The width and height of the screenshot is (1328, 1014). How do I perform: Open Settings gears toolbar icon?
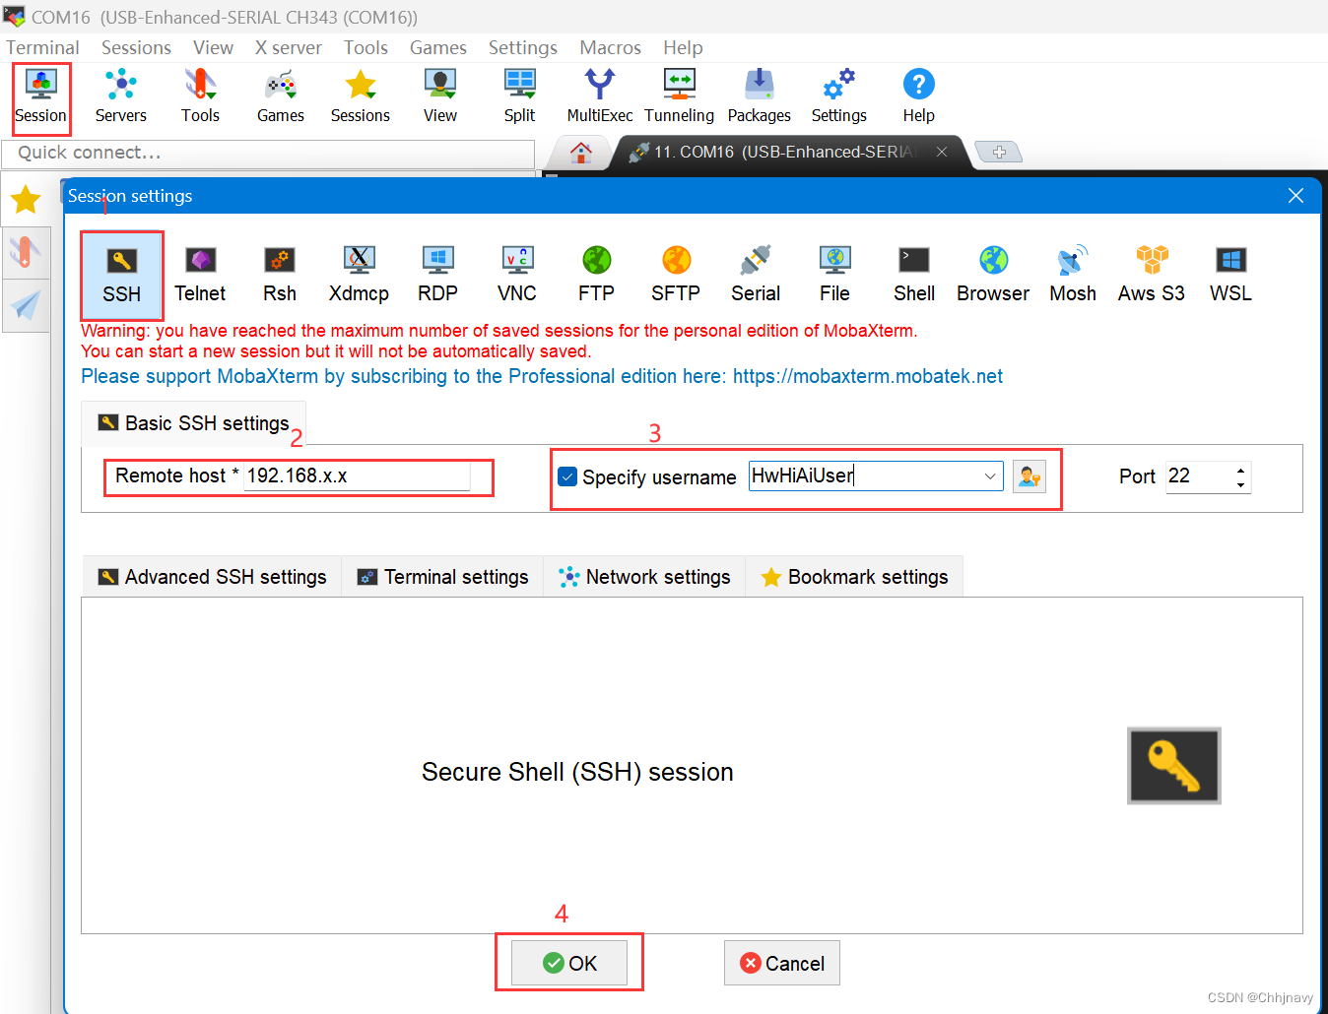coord(839,97)
